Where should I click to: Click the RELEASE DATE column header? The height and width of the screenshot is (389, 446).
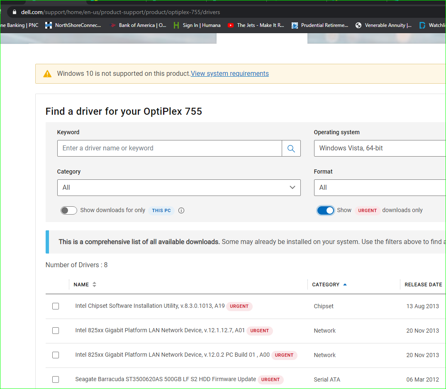[x=423, y=285]
